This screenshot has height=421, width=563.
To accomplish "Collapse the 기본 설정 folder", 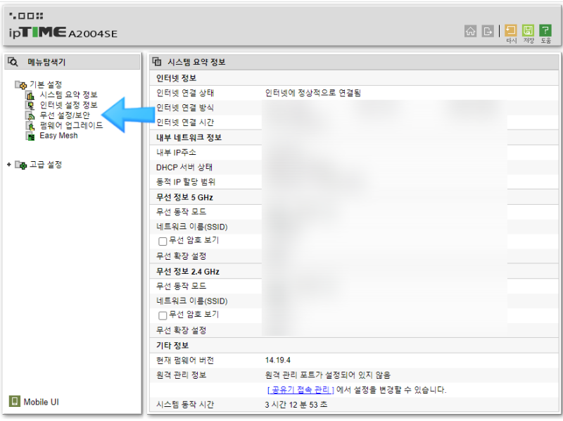I will [19, 84].
